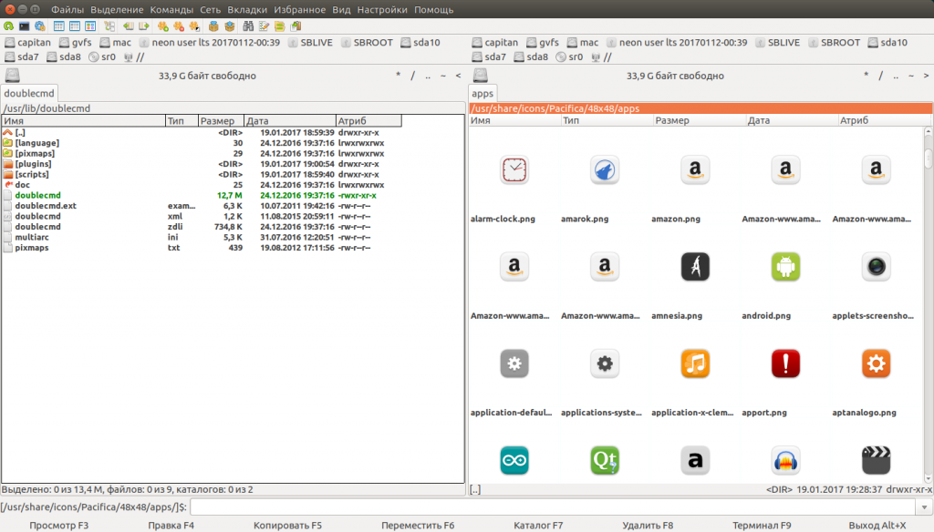Click unselect group icon with red minus
Screen dimensions: 934x532
coord(178,26)
